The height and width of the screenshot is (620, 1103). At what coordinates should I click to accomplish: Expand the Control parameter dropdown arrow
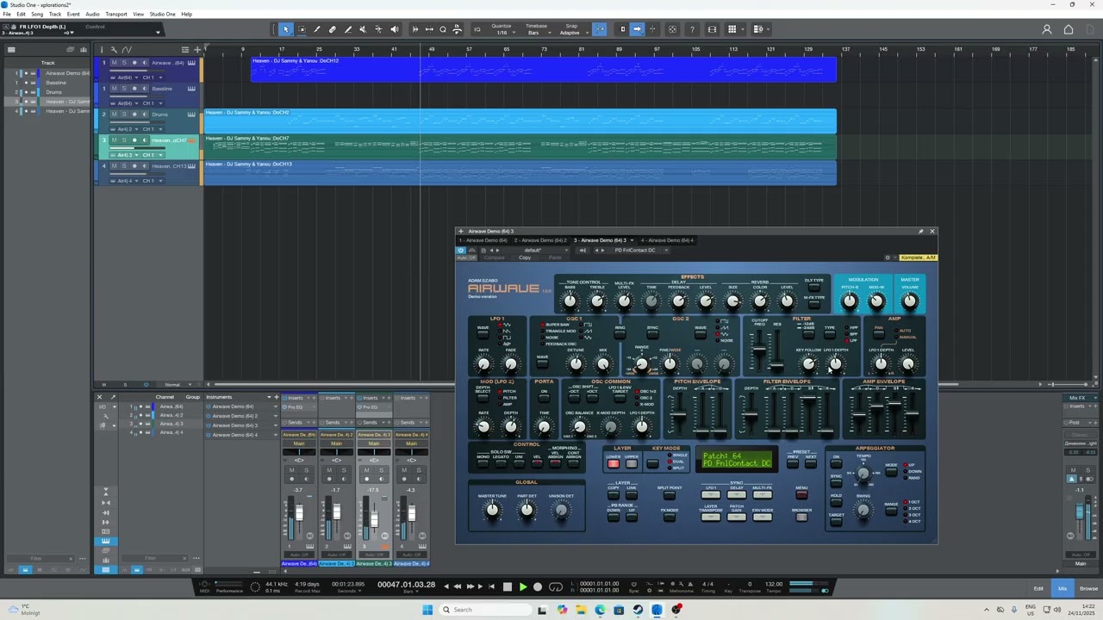(x=158, y=32)
